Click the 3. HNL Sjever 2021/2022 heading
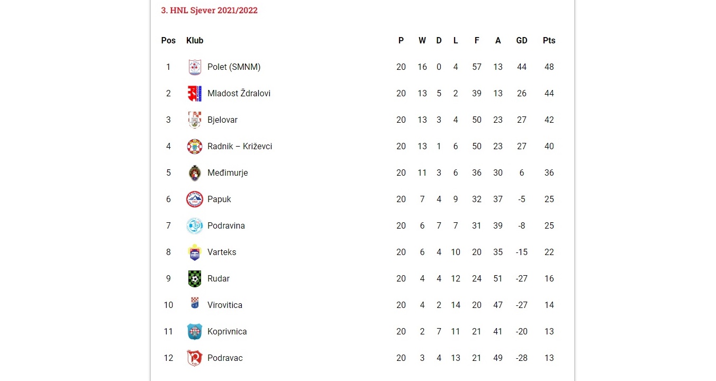Image resolution: width=716 pixels, height=381 pixels. tap(209, 11)
